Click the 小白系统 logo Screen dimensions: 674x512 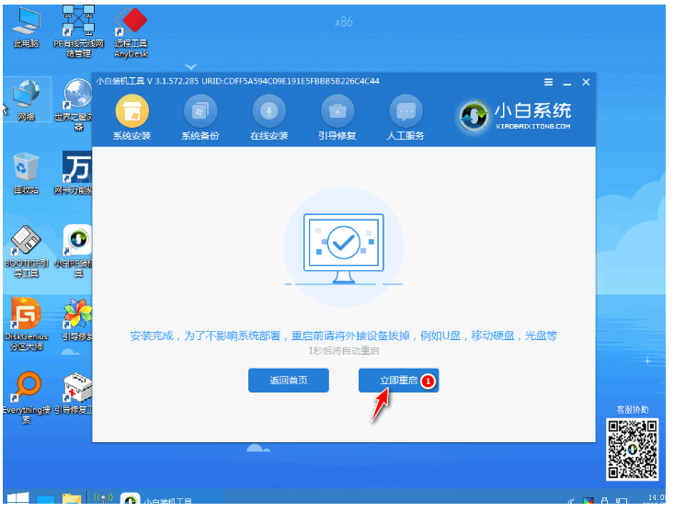pos(514,116)
